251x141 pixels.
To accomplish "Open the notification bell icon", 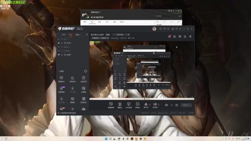I will point(185,36).
